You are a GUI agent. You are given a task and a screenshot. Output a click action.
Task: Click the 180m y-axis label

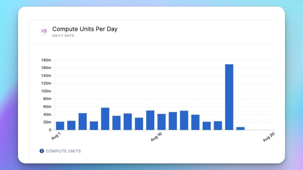(46, 60)
